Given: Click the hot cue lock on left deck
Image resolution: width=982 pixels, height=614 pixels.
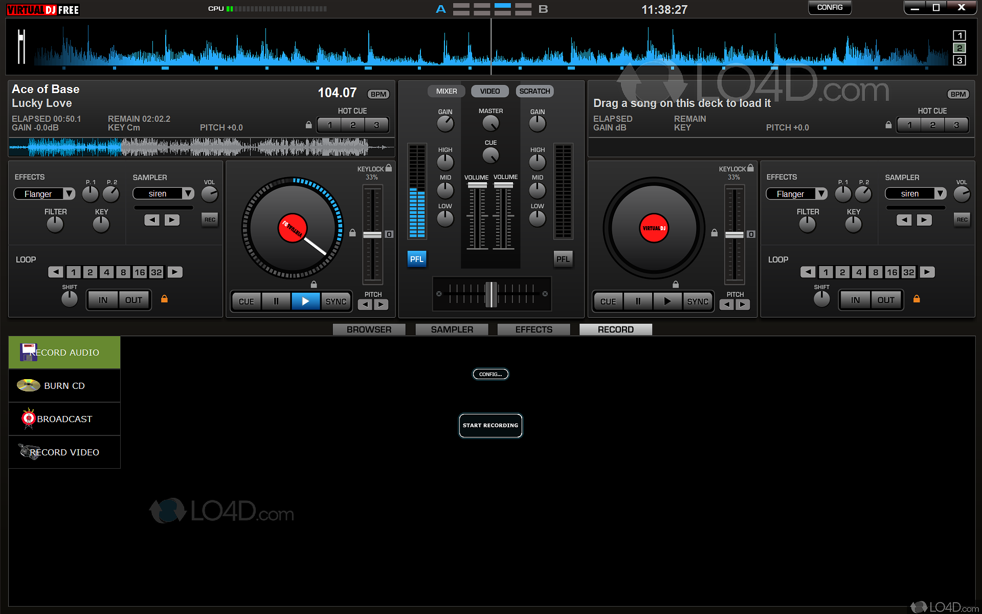Looking at the screenshot, I should [x=308, y=125].
